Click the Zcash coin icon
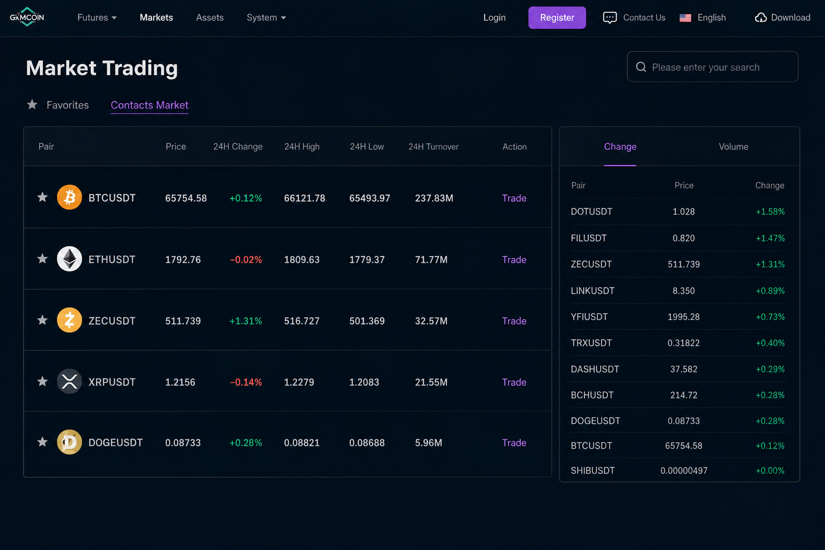825x550 pixels. coord(69,320)
